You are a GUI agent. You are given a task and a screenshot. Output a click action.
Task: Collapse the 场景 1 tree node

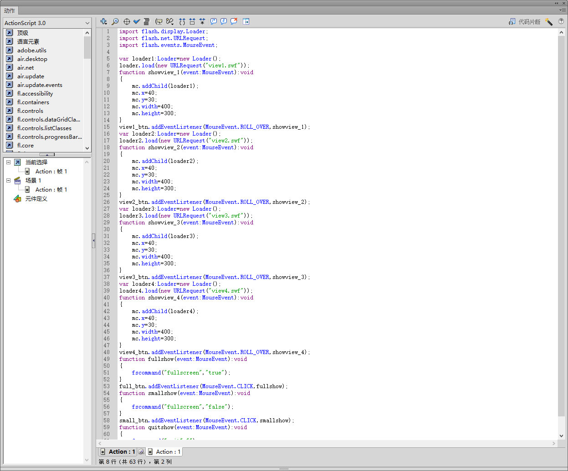click(8, 180)
